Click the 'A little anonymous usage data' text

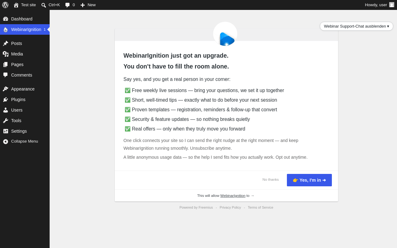click(x=216, y=157)
